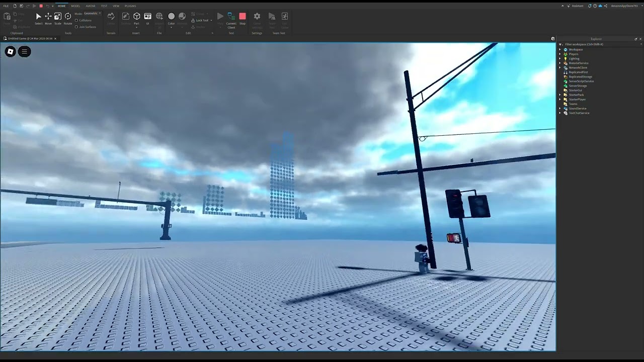Switch to the MODEL ribbon tab
This screenshot has height=362, width=644.
click(75, 6)
